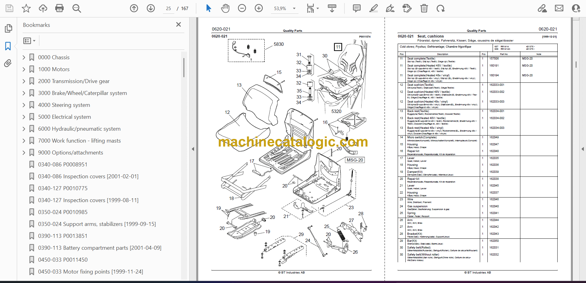Click the zoom percentage field
The height and width of the screenshot is (283, 586).
pyautogui.click(x=280, y=9)
